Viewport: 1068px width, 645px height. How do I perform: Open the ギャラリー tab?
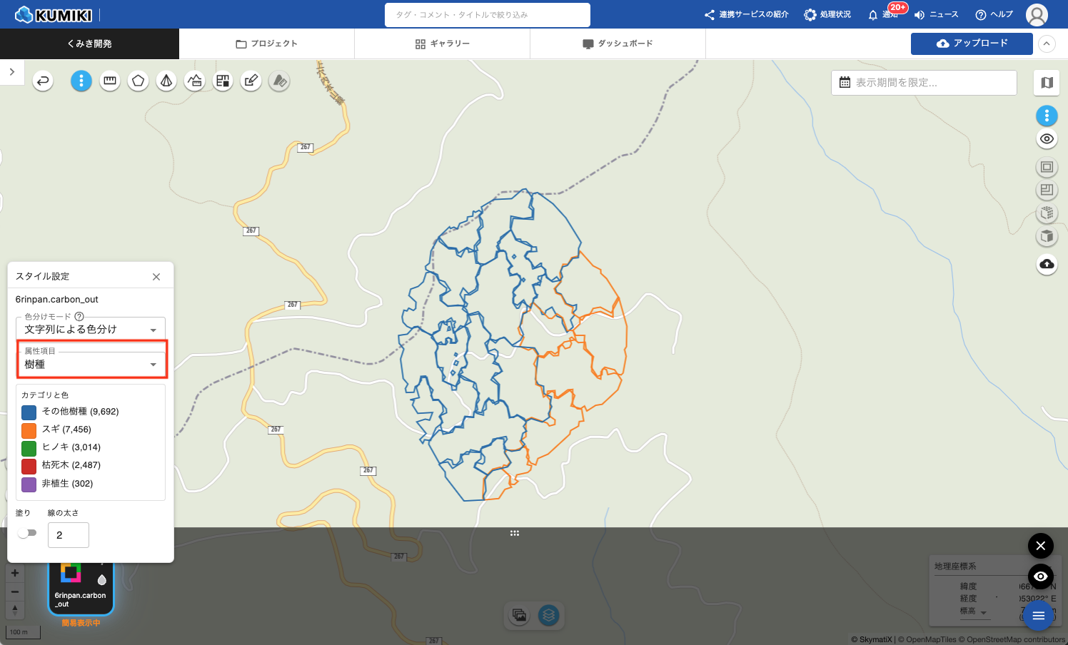pos(443,44)
